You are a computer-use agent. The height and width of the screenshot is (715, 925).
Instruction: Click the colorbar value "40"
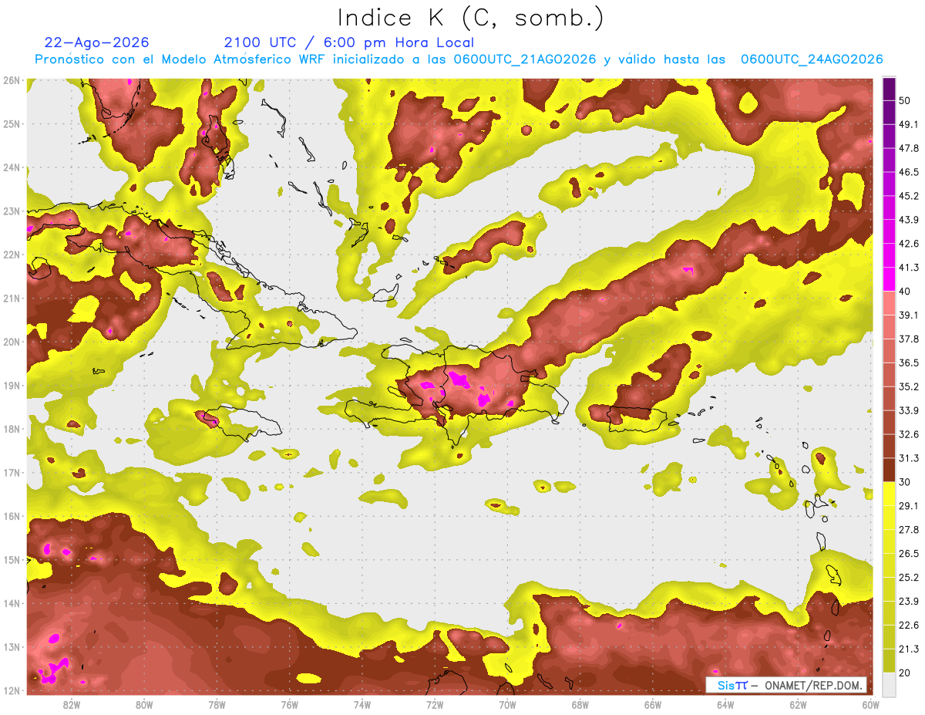[x=905, y=291]
